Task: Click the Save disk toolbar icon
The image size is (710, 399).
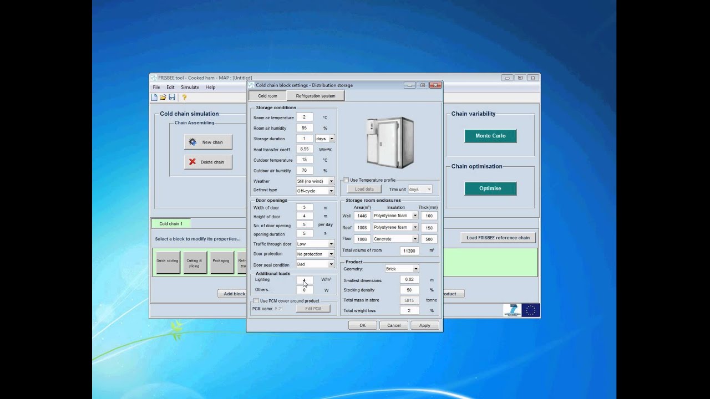Action: pos(172,97)
